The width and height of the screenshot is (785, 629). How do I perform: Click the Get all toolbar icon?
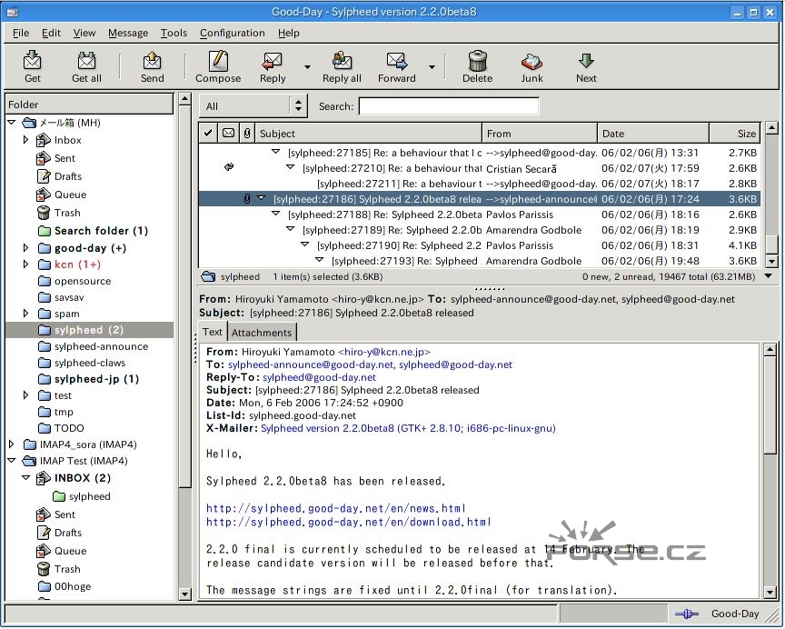click(86, 61)
